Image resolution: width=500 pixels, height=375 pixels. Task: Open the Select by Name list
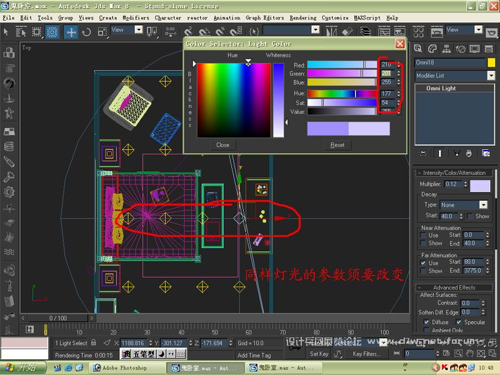point(22,31)
